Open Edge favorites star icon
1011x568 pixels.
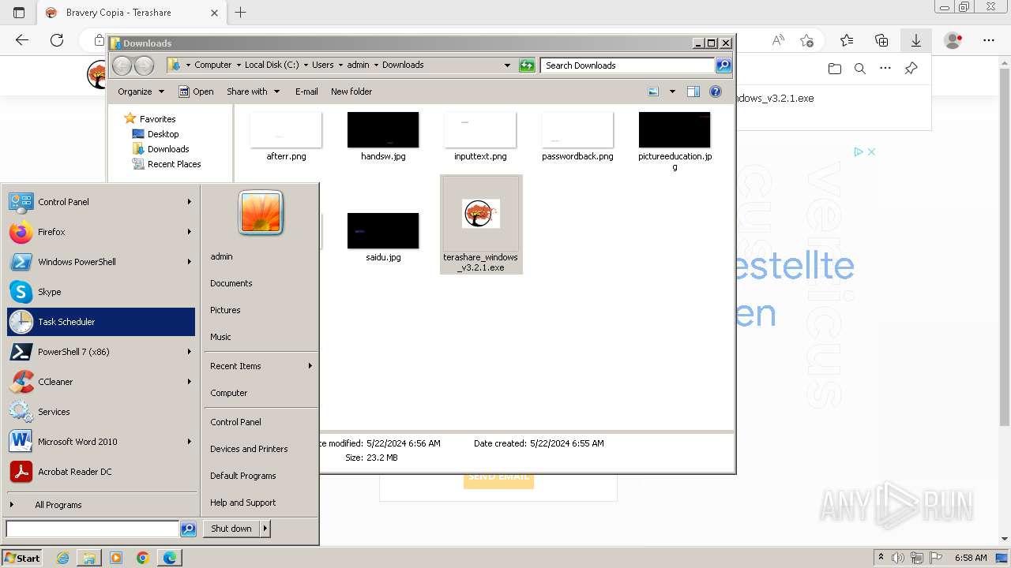[847, 40]
